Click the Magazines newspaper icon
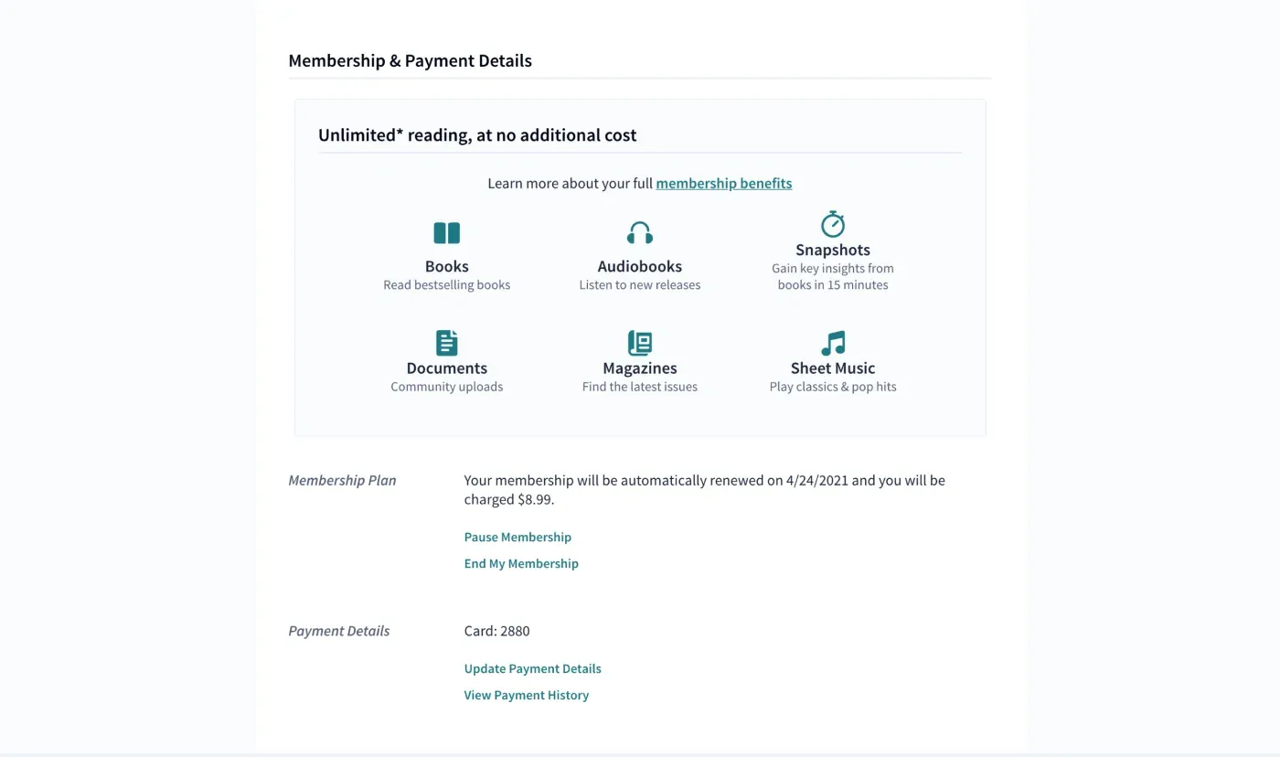This screenshot has height=757, width=1280. [640, 343]
